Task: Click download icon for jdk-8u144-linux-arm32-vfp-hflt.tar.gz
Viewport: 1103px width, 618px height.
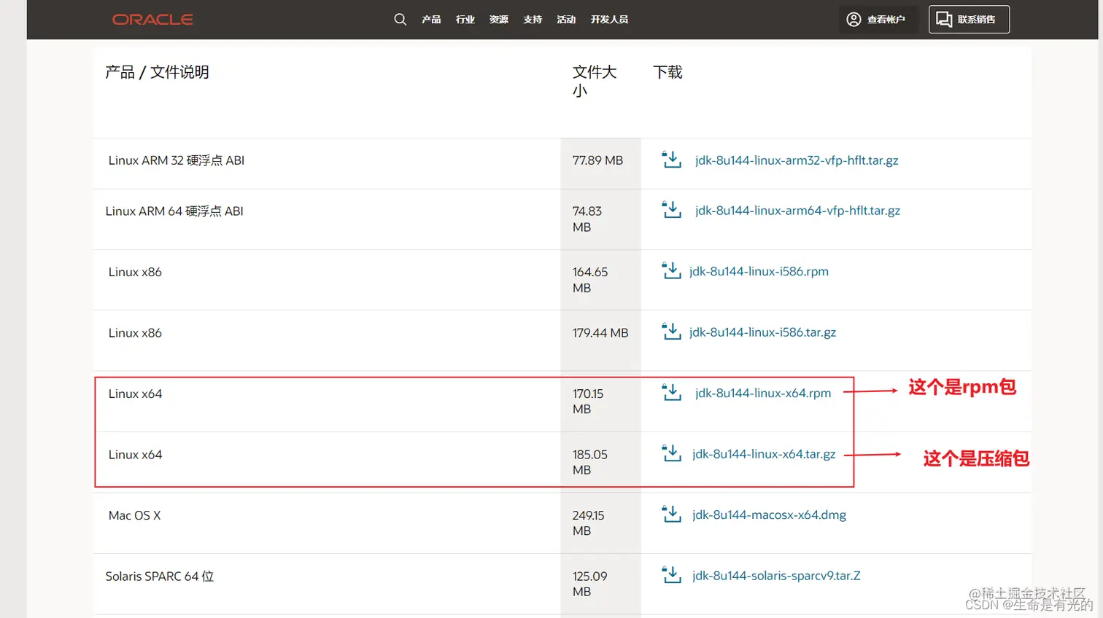Action: [x=671, y=160]
